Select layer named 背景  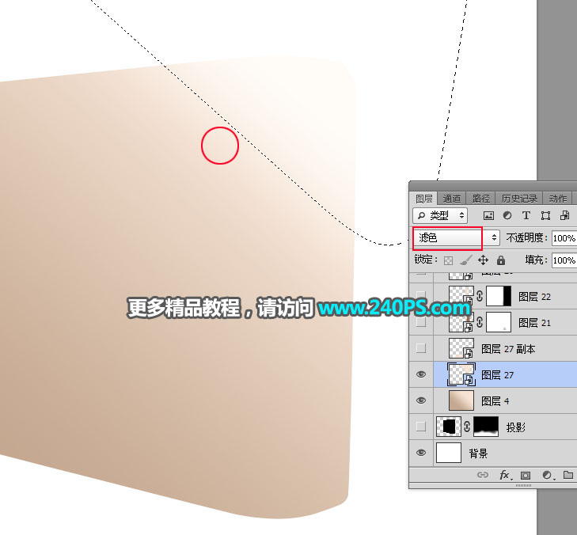pos(478,453)
